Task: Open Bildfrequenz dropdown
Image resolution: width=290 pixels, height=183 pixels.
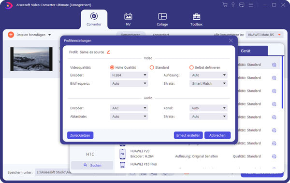Action: pyautogui.click(x=129, y=83)
